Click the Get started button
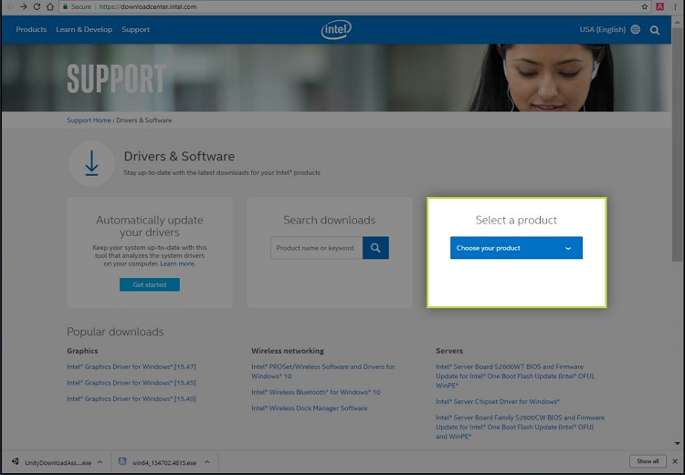This screenshot has height=475, width=685. (x=150, y=284)
